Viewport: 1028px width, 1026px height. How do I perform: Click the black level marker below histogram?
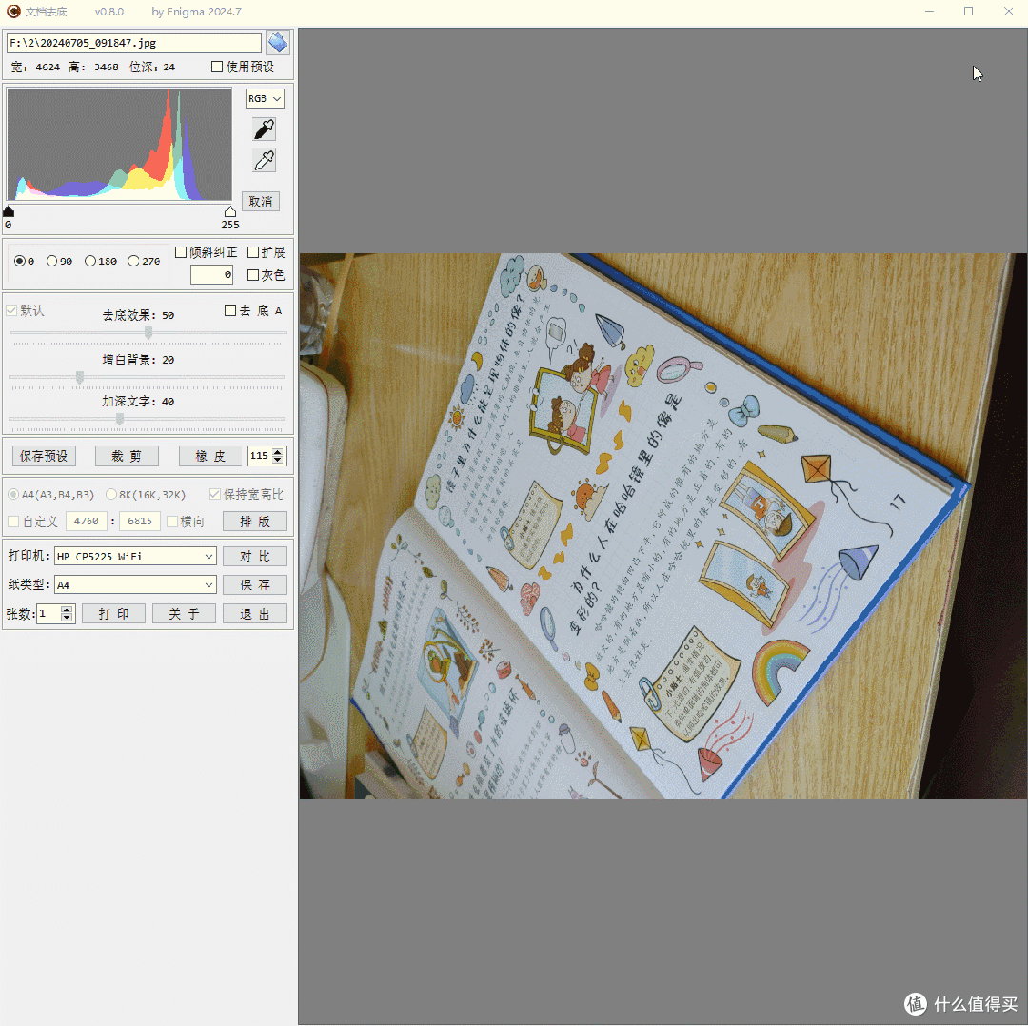[x=9, y=211]
